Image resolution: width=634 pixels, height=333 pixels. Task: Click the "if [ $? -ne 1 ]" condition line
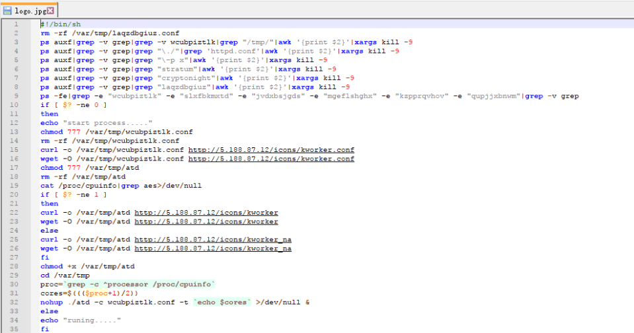74,195
